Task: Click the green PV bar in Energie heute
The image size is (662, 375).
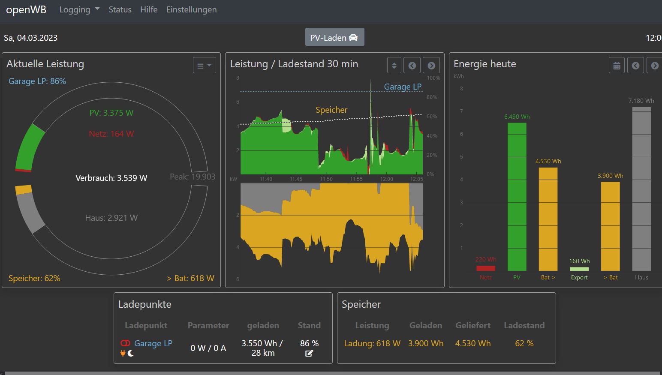Action: (x=517, y=197)
